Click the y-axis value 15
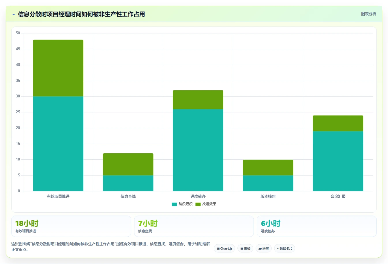Viewport: 388px width, 264px height. coord(18,144)
